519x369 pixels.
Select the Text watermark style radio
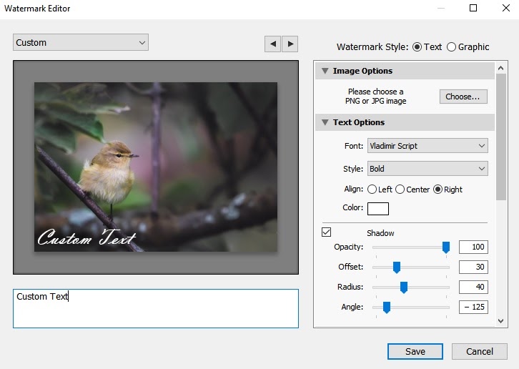tap(417, 47)
